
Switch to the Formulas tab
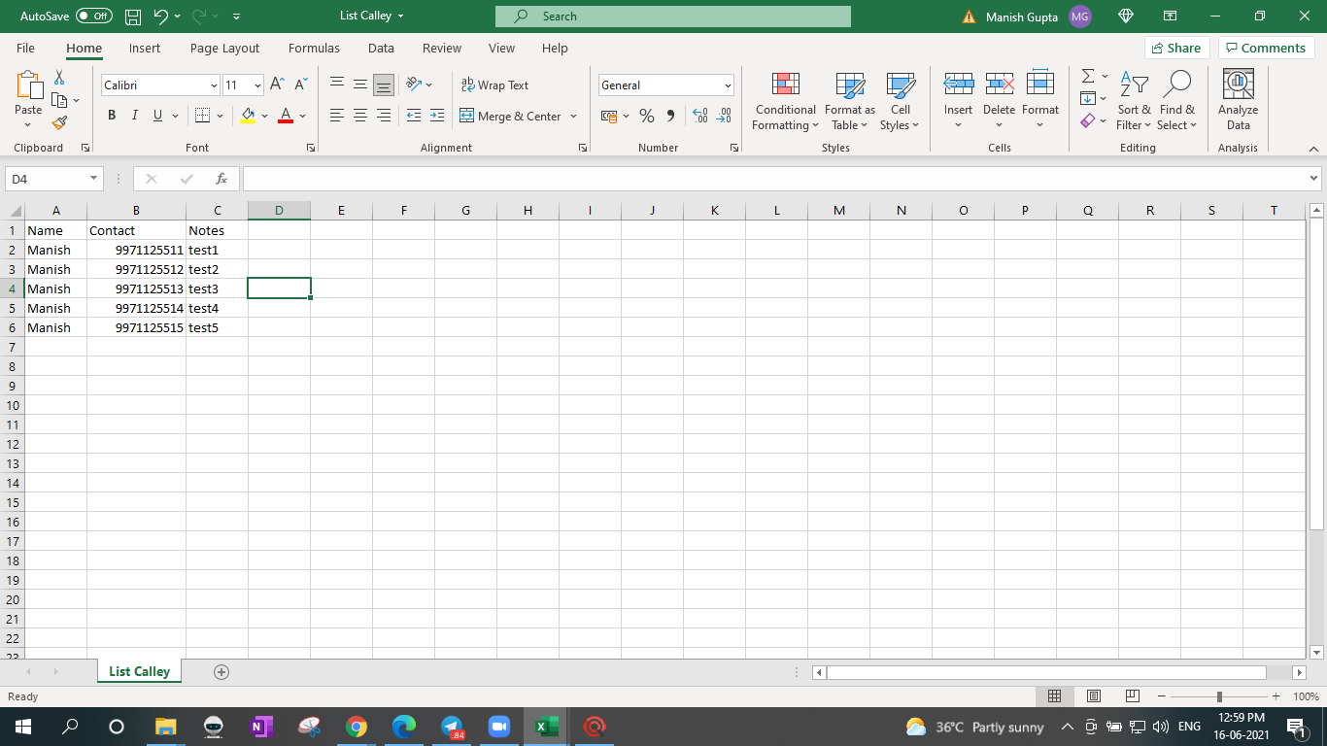coord(314,48)
